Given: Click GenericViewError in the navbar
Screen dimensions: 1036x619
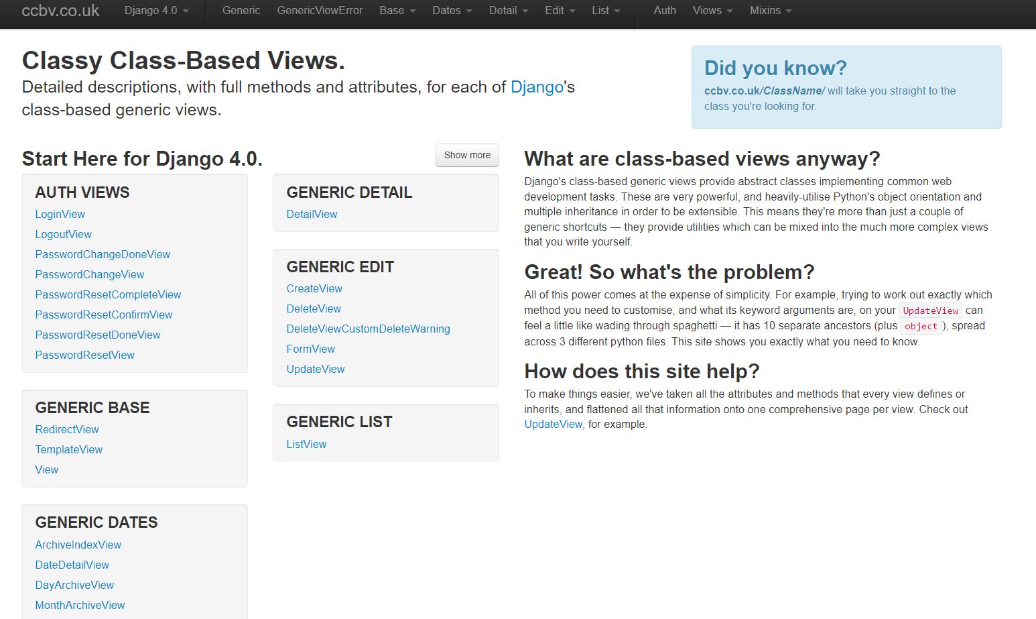Looking at the screenshot, I should tap(320, 11).
